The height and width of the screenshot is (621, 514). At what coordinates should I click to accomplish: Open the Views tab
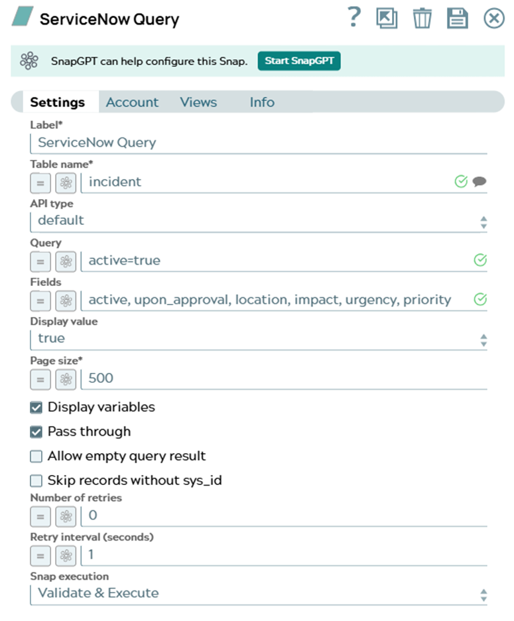coord(198,102)
